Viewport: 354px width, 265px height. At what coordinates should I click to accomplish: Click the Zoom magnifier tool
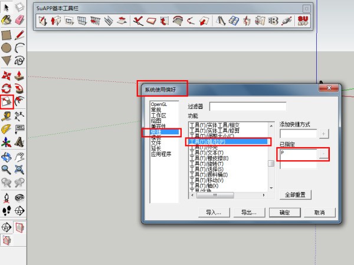coord(6,170)
